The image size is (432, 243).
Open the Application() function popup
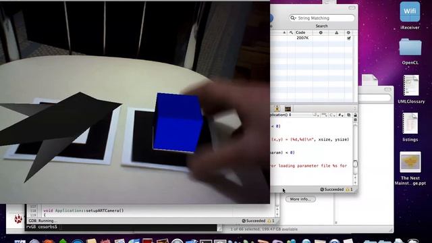click(281, 115)
